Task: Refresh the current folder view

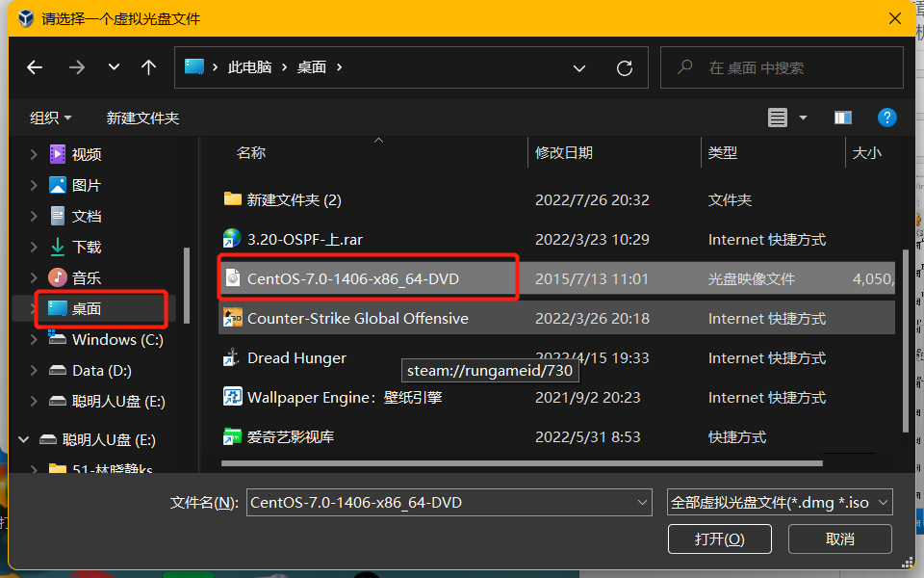Action: (625, 67)
